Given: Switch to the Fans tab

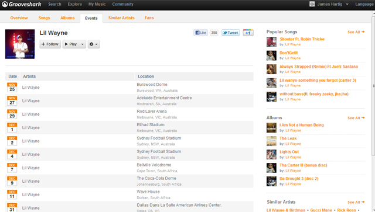Looking at the screenshot, I should coord(149,18).
